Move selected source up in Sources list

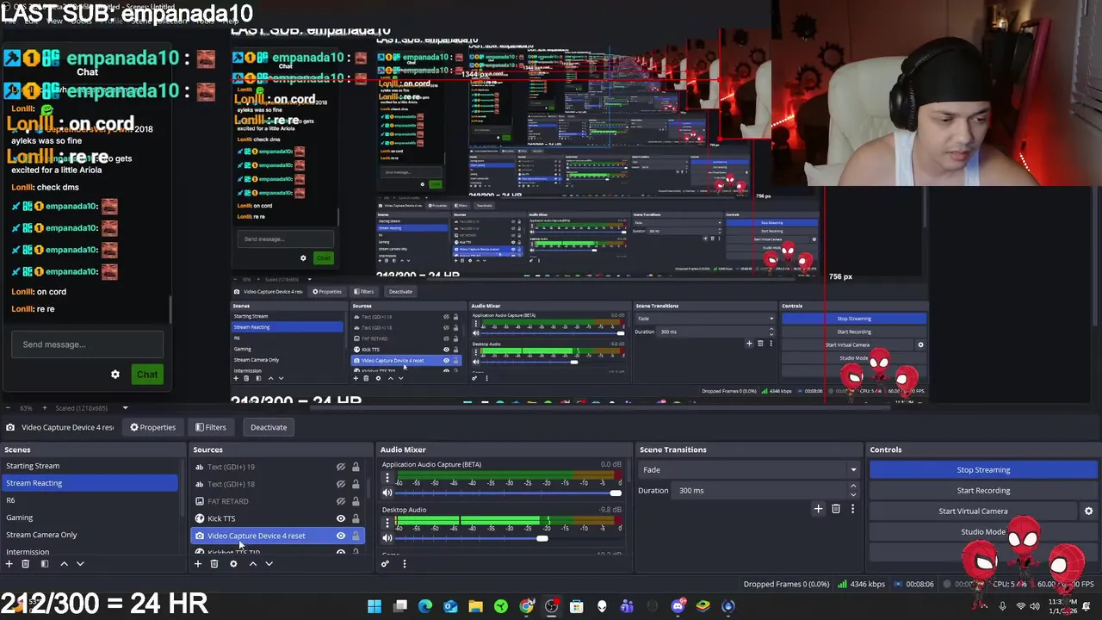pyautogui.click(x=252, y=564)
